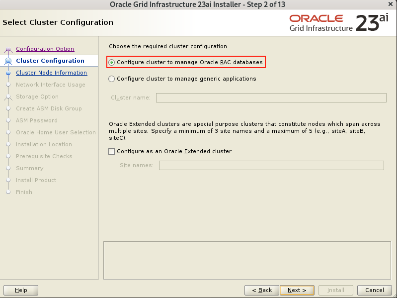Image resolution: width=397 pixels, height=298 pixels.
Task: Click the Prerequisite Checks step
Action: pyautogui.click(x=44, y=156)
